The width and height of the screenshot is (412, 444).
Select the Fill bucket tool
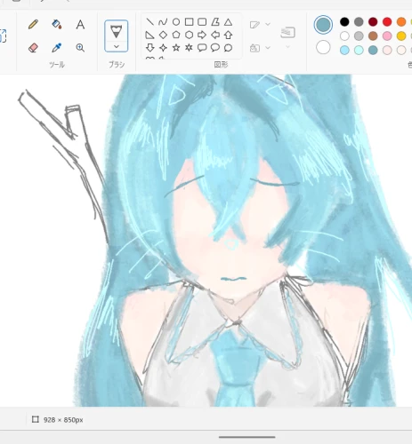point(57,24)
